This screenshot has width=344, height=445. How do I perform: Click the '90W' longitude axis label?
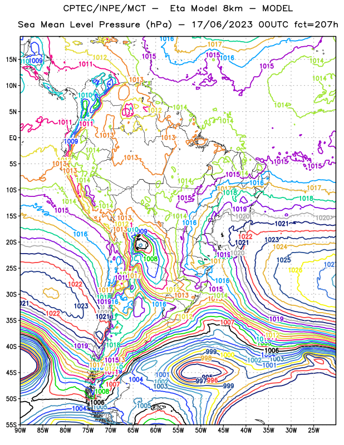pyautogui.click(x=20, y=431)
